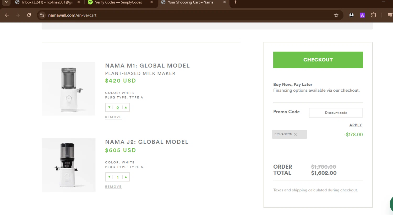
Task: Open the browser extensions puzzle icon
Action: (x=374, y=15)
